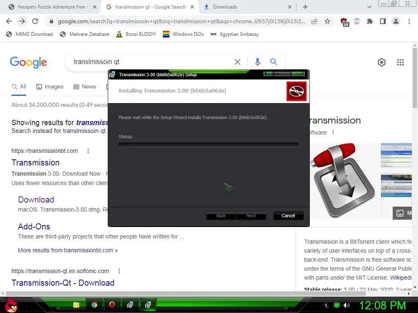The height and width of the screenshot is (313, 418).
Task: Open options for transmissionbt.com result
Action: tap(88, 151)
